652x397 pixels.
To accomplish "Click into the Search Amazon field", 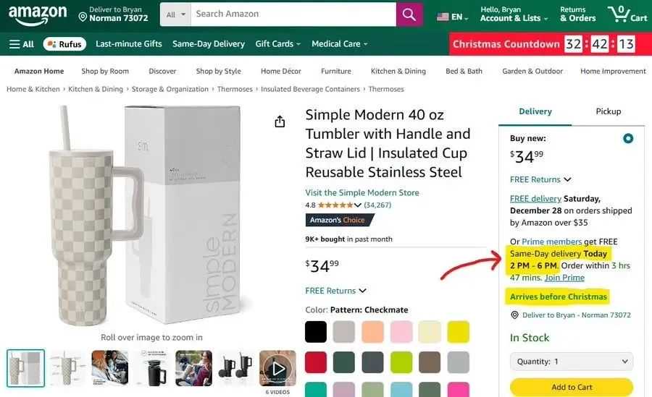I will point(293,14).
